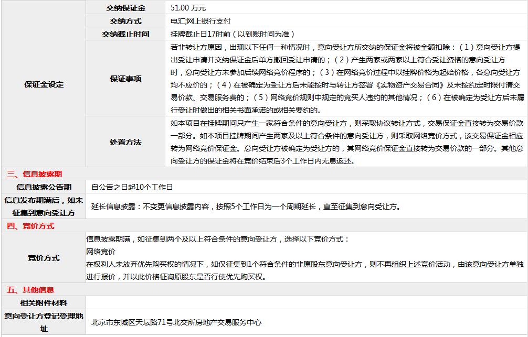
Task: Select the 竞价方式 row label cell
Action: (44, 258)
